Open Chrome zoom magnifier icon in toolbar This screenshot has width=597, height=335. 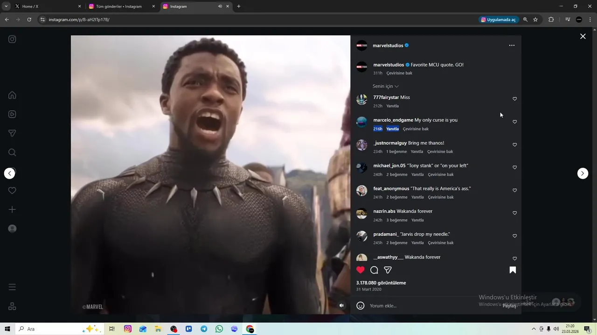525,20
